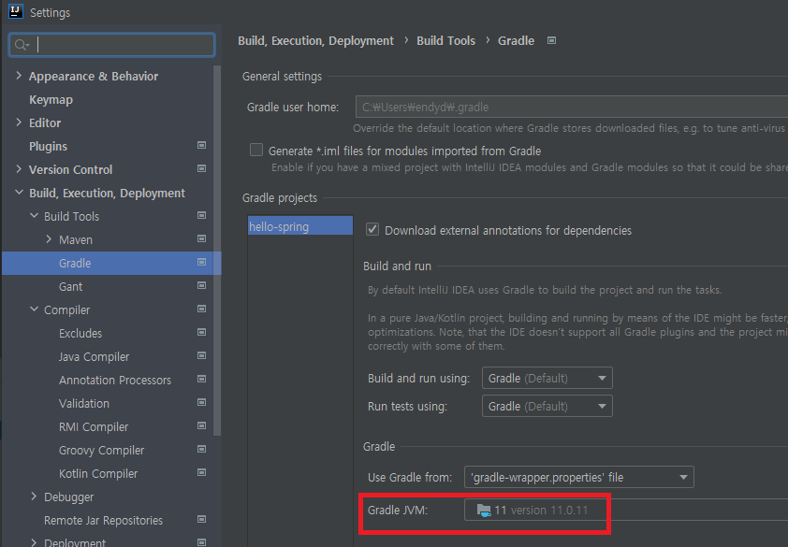Screen dimensions: 788x547
Task: Expand the Maven node
Action: pyautogui.click(x=49, y=239)
